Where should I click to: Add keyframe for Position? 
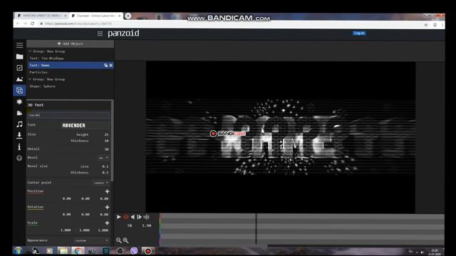(x=107, y=191)
